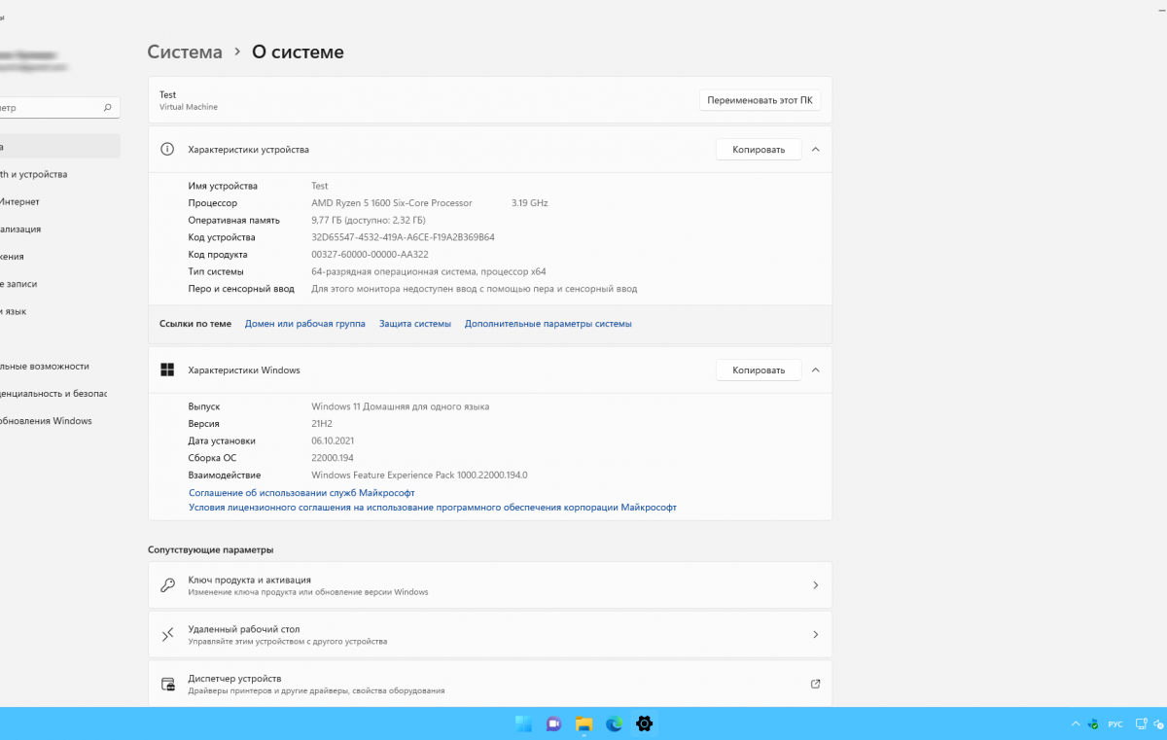Click the OS build number 22000.194
The image size is (1167, 740).
(x=333, y=458)
